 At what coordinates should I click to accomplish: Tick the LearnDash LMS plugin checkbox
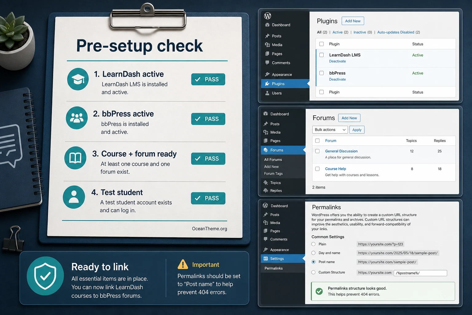(x=321, y=55)
